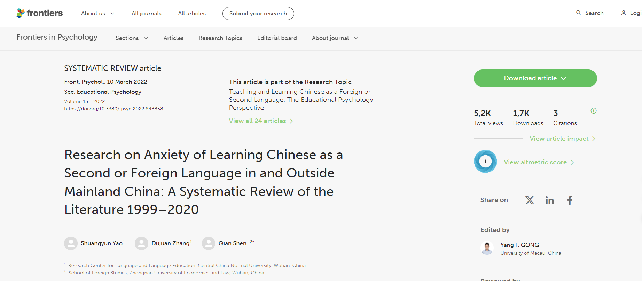This screenshot has width=642, height=281.
Task: Open View article impact link
Action: (x=562, y=139)
